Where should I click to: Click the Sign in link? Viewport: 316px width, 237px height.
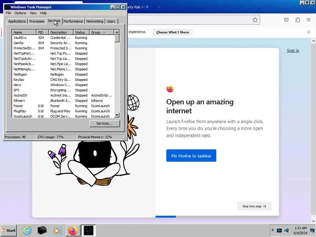tap(293, 50)
